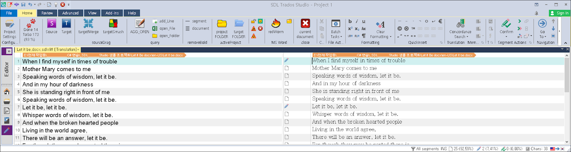
Task: Open the Help ribbon tab
Action: pos(132,13)
